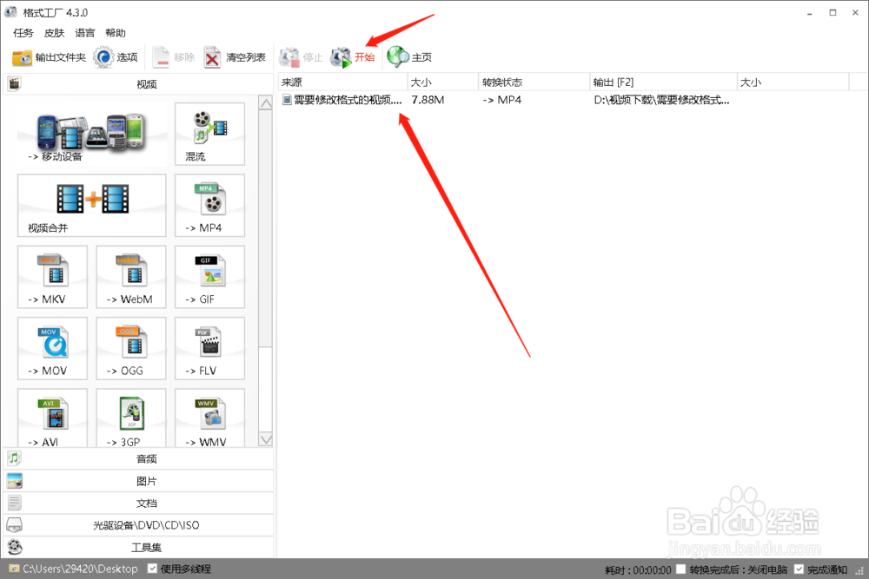The image size is (869, 579).
Task: Select the -> AVI conversion icon
Action: point(53,418)
